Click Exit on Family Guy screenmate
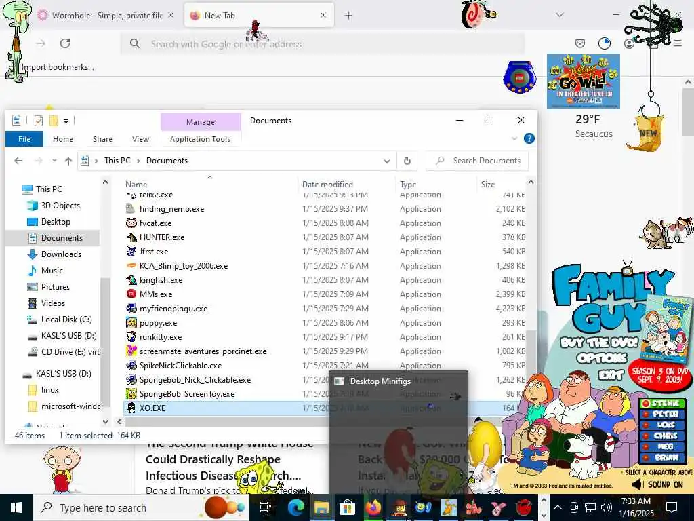Screen dimensions: 694x521 [611, 375]
